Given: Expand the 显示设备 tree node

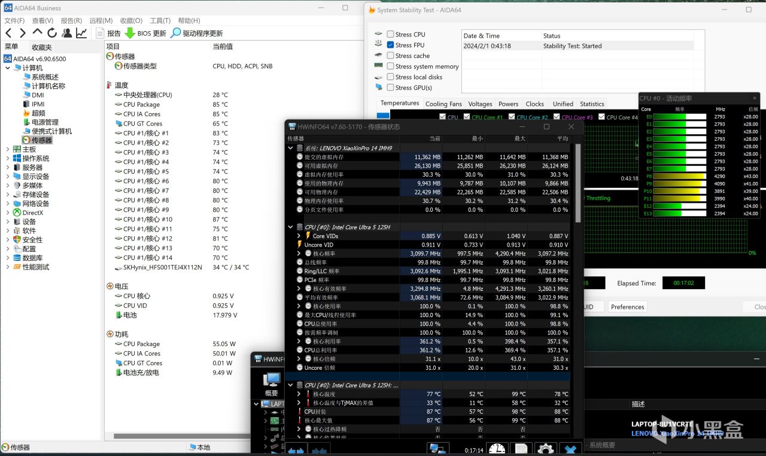Looking at the screenshot, I should pyautogui.click(x=8, y=177).
